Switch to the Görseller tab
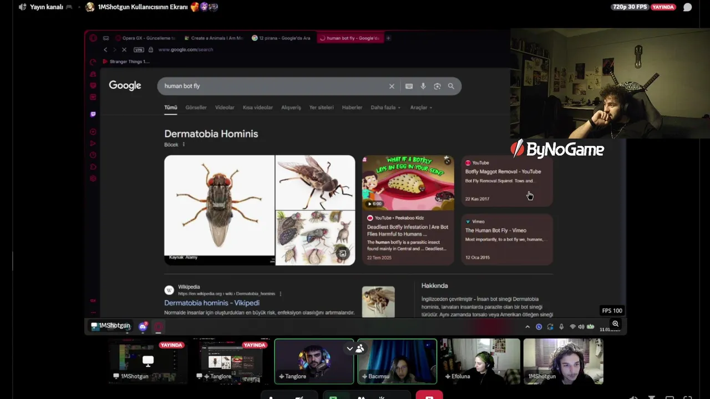The height and width of the screenshot is (399, 710). (196, 108)
